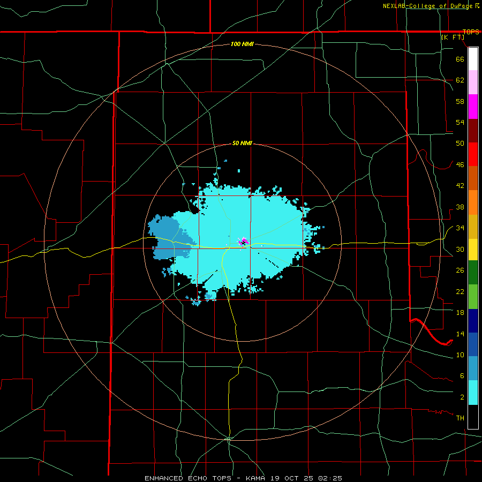Click the TH threshold label on legend

460,418
